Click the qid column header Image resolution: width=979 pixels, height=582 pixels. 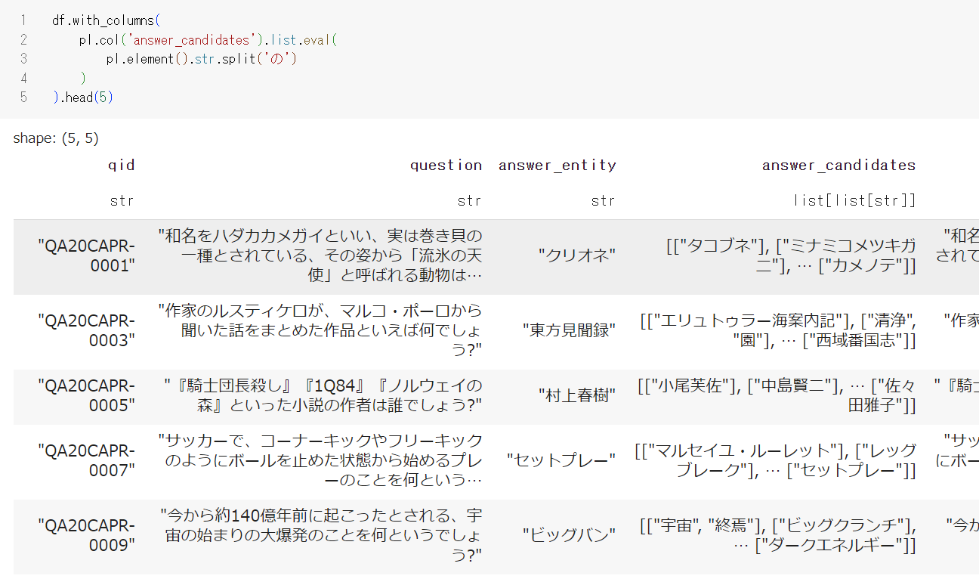tap(122, 164)
